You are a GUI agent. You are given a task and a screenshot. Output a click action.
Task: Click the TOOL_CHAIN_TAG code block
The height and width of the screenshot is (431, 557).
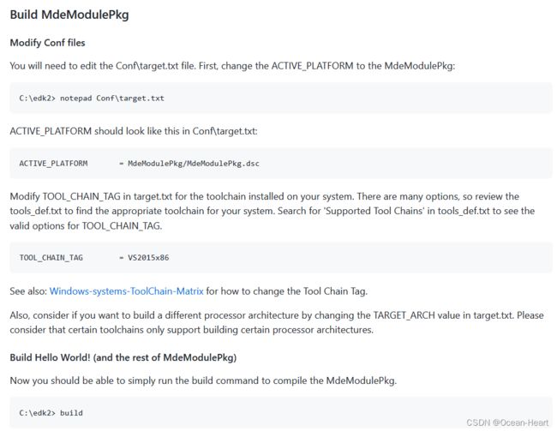coord(280,258)
